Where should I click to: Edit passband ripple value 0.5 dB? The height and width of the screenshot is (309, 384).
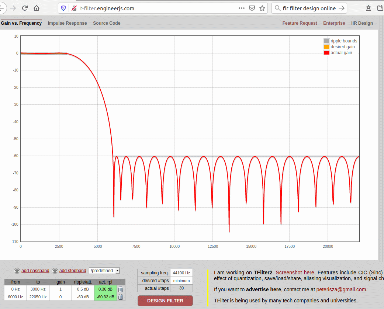pos(83,289)
